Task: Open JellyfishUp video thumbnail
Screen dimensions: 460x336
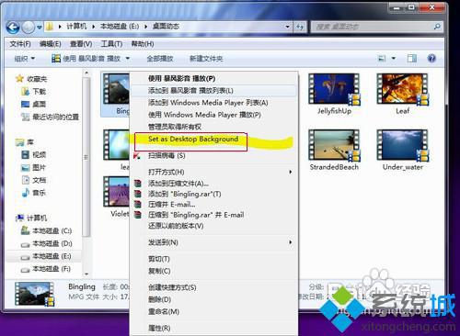Action: tap(334, 89)
